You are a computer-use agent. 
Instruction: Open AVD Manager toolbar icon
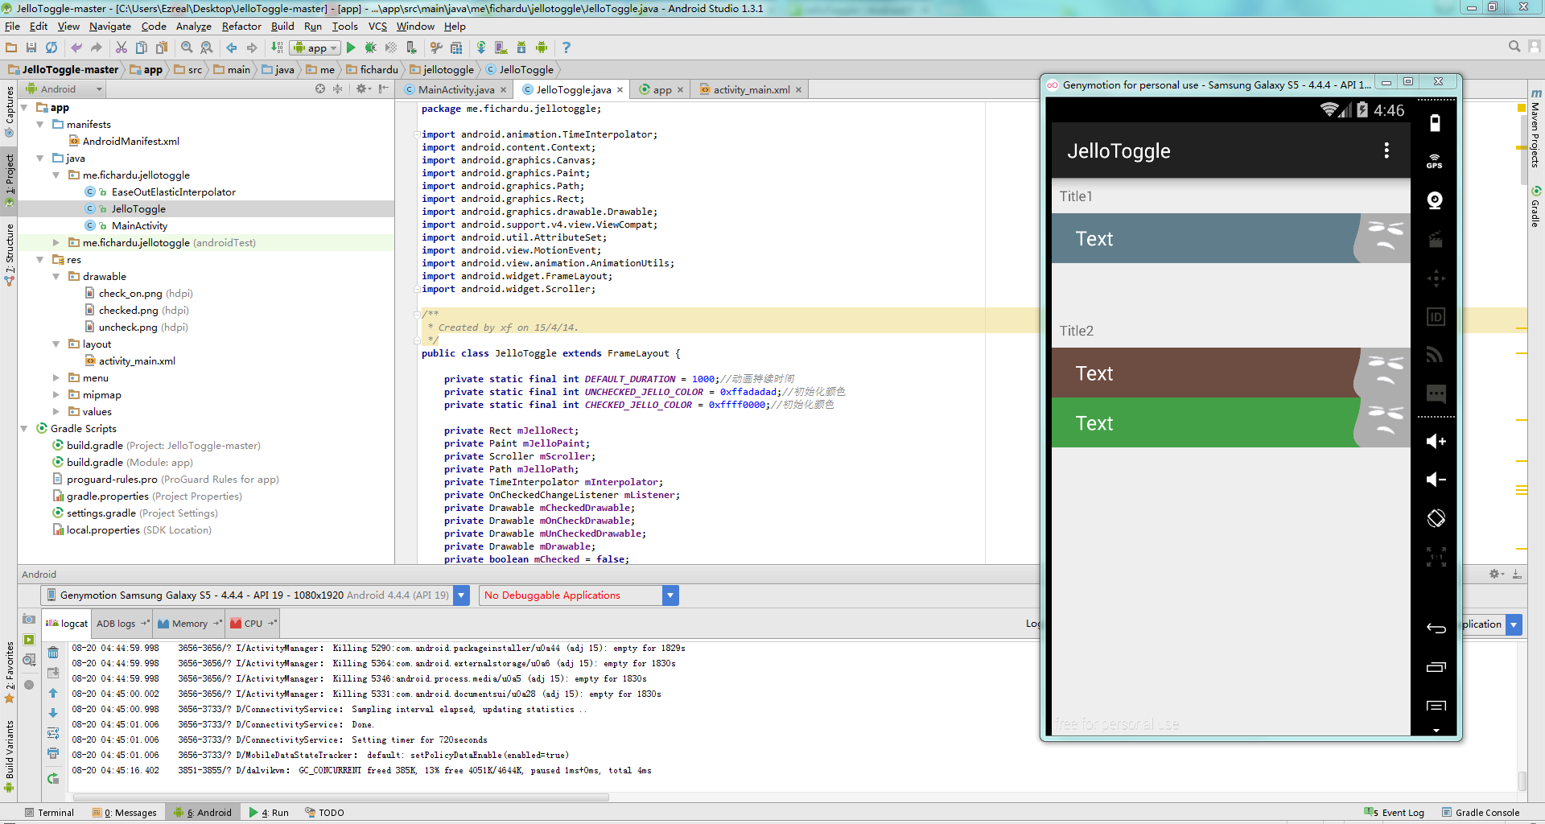coord(501,47)
